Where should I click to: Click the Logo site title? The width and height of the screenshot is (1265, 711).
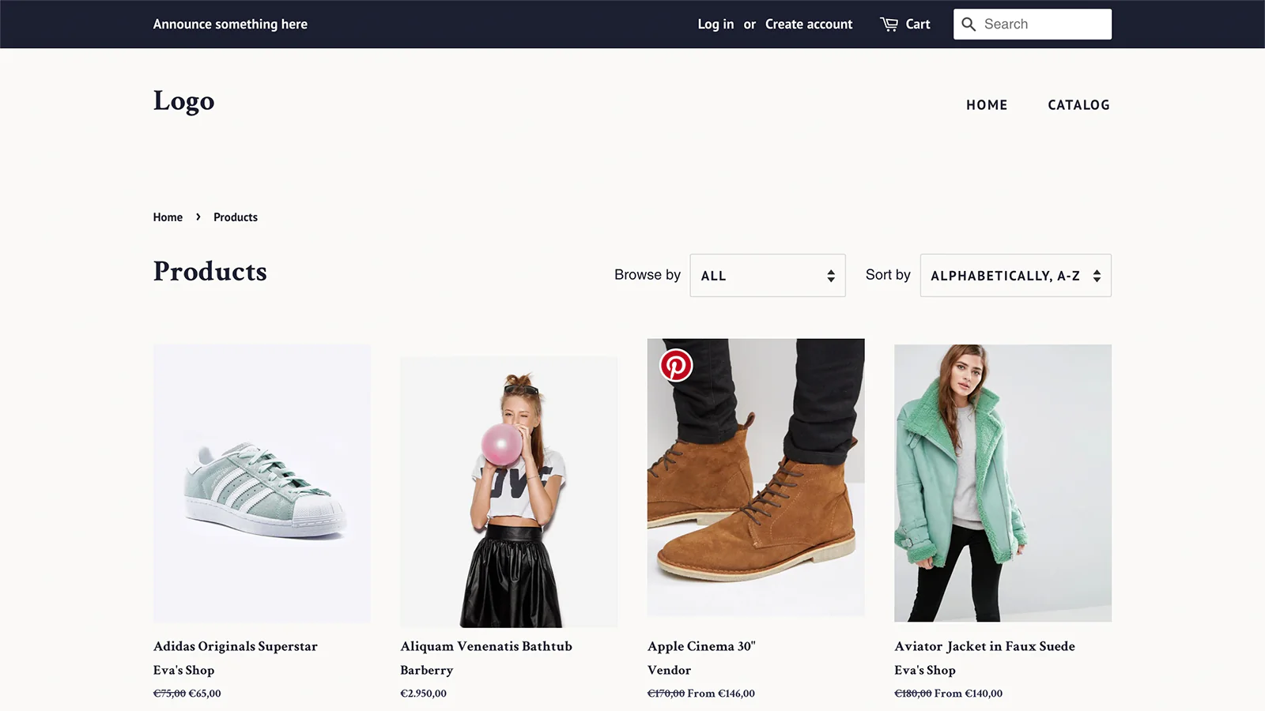pos(183,101)
